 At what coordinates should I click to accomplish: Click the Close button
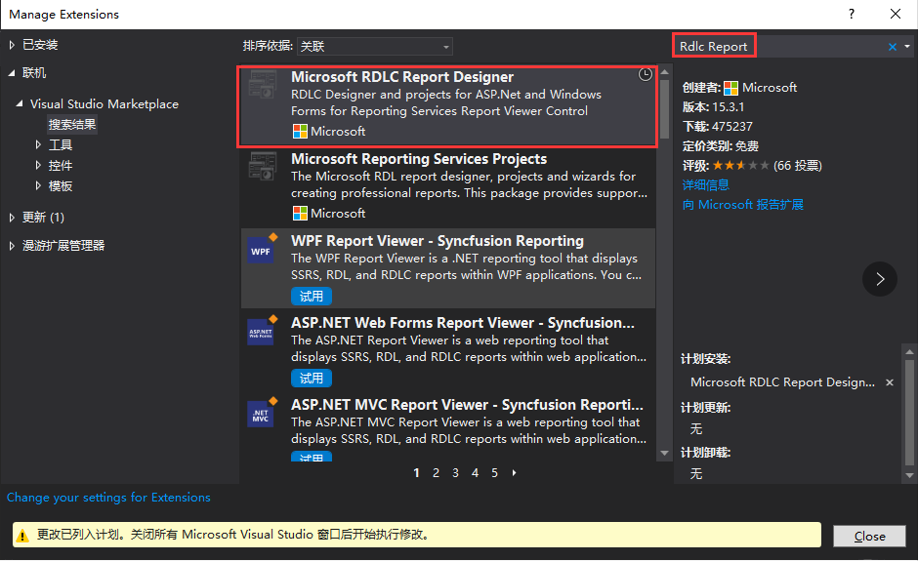point(869,536)
